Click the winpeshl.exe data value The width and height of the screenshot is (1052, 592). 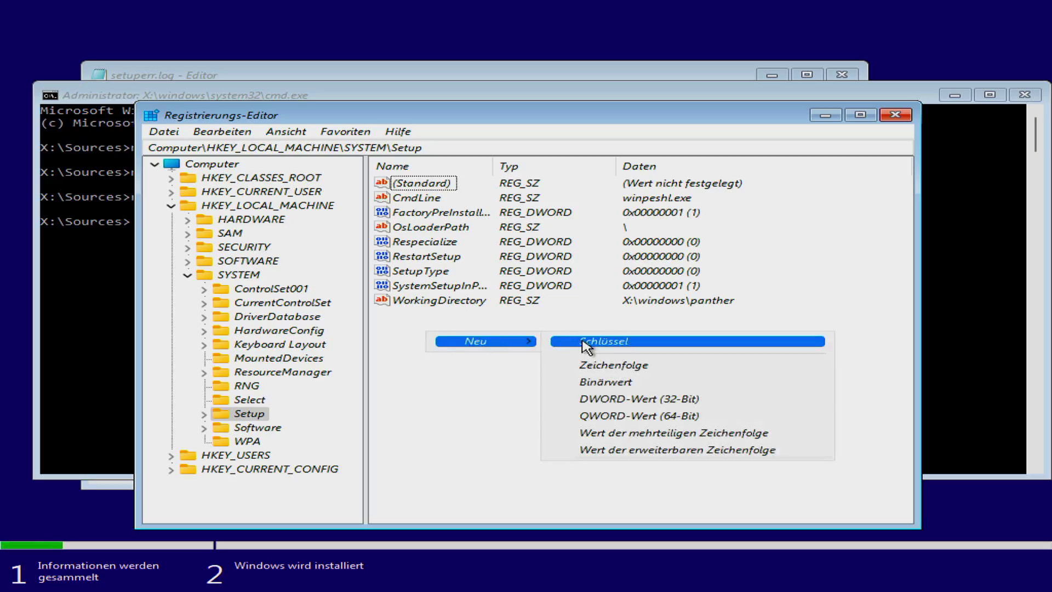656,198
